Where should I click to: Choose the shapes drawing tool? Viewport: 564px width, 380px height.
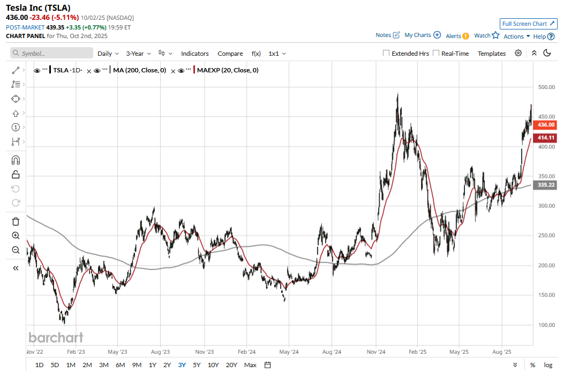click(x=16, y=99)
